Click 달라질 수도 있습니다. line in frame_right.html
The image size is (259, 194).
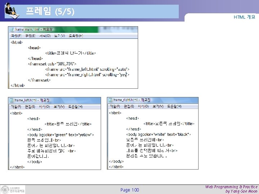coord(146,156)
